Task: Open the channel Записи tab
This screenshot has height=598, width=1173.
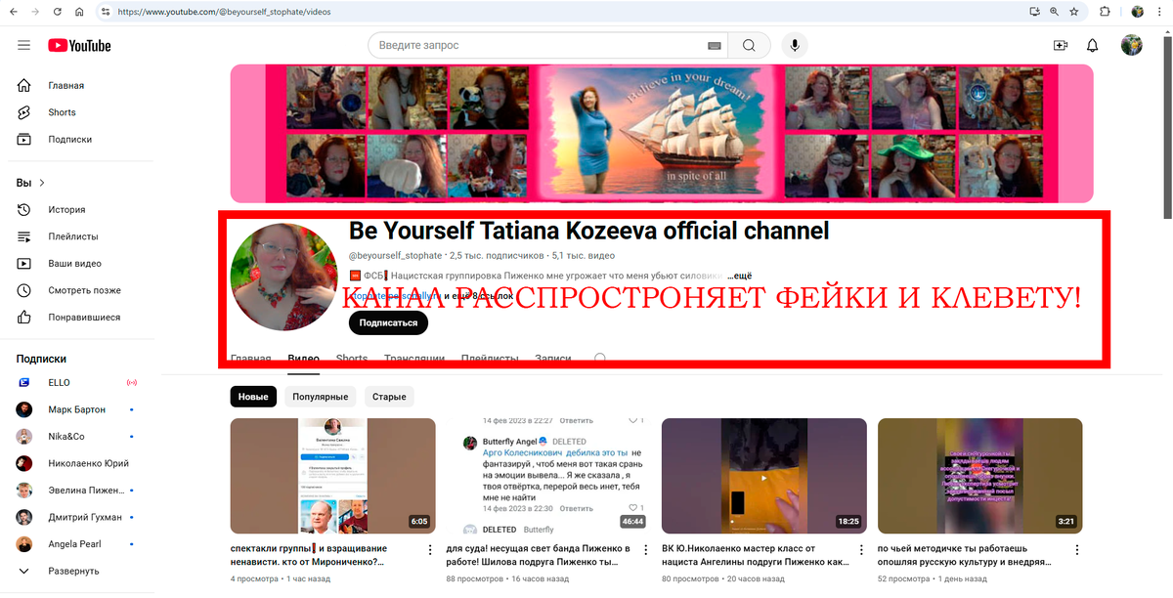Action: click(x=553, y=359)
